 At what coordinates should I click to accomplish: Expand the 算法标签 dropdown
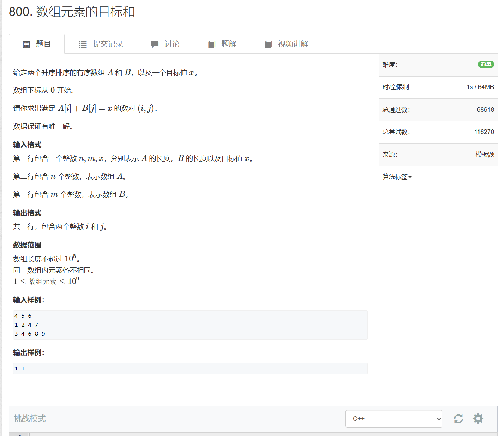click(x=397, y=177)
